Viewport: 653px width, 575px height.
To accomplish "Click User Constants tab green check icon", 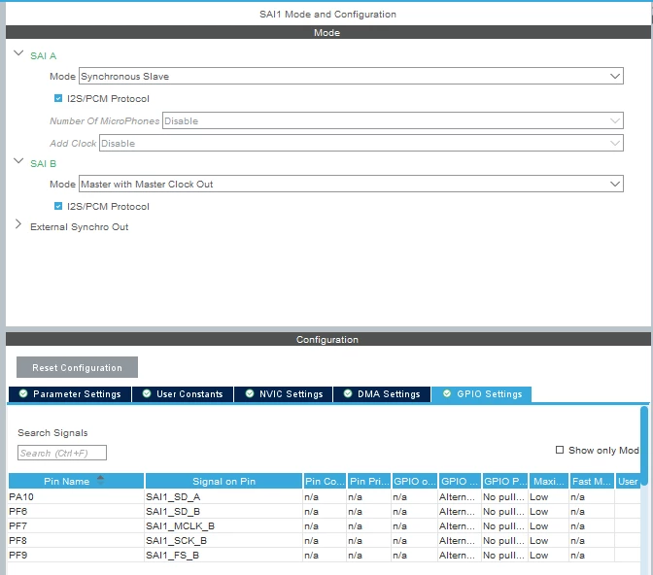I will point(147,393).
